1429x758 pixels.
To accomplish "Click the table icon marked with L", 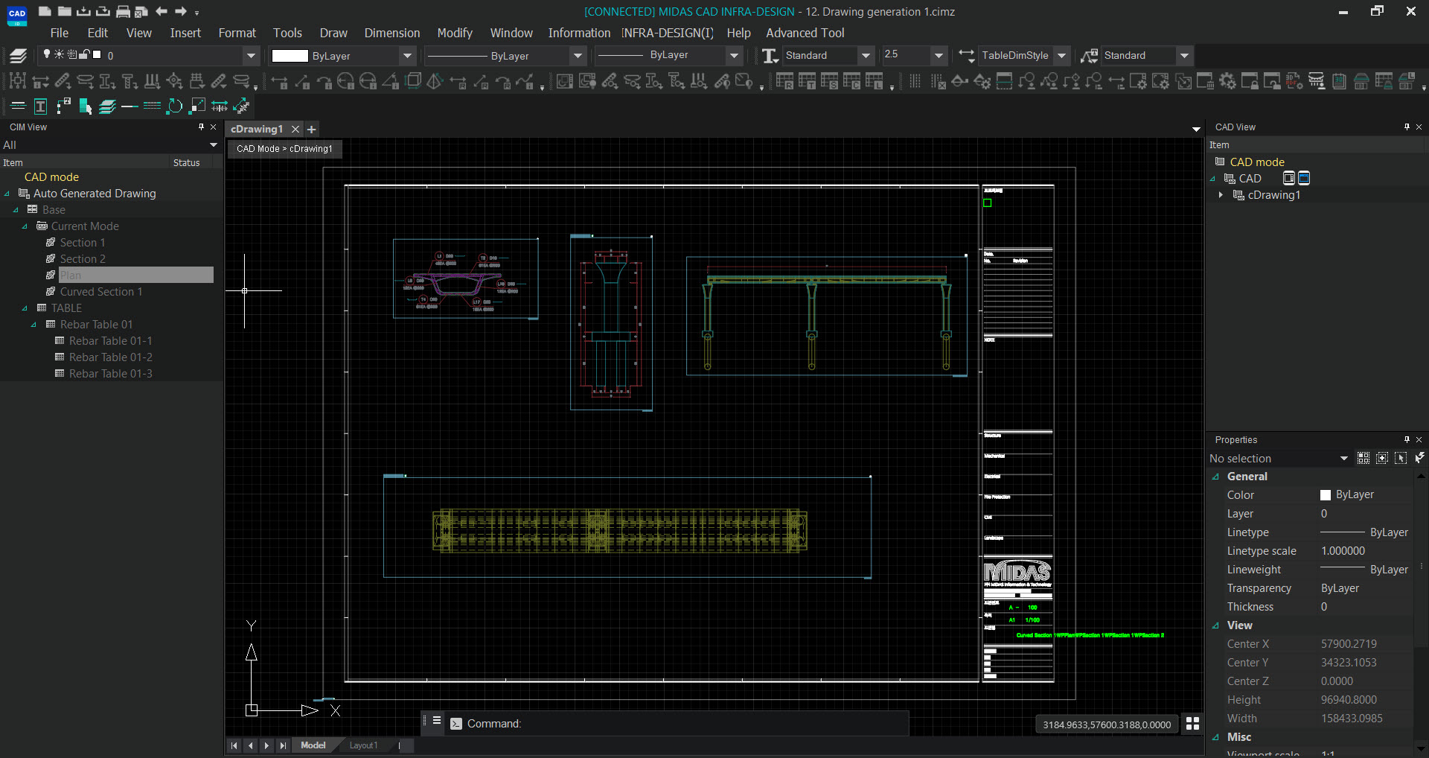I will tap(874, 81).
